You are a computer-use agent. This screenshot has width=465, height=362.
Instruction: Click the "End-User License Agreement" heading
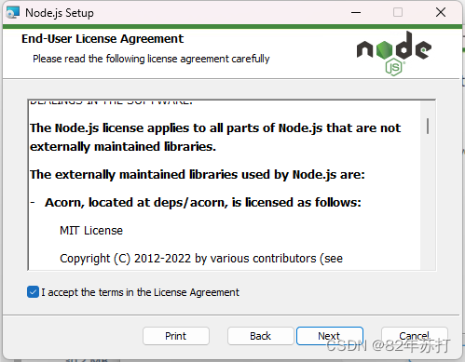103,39
